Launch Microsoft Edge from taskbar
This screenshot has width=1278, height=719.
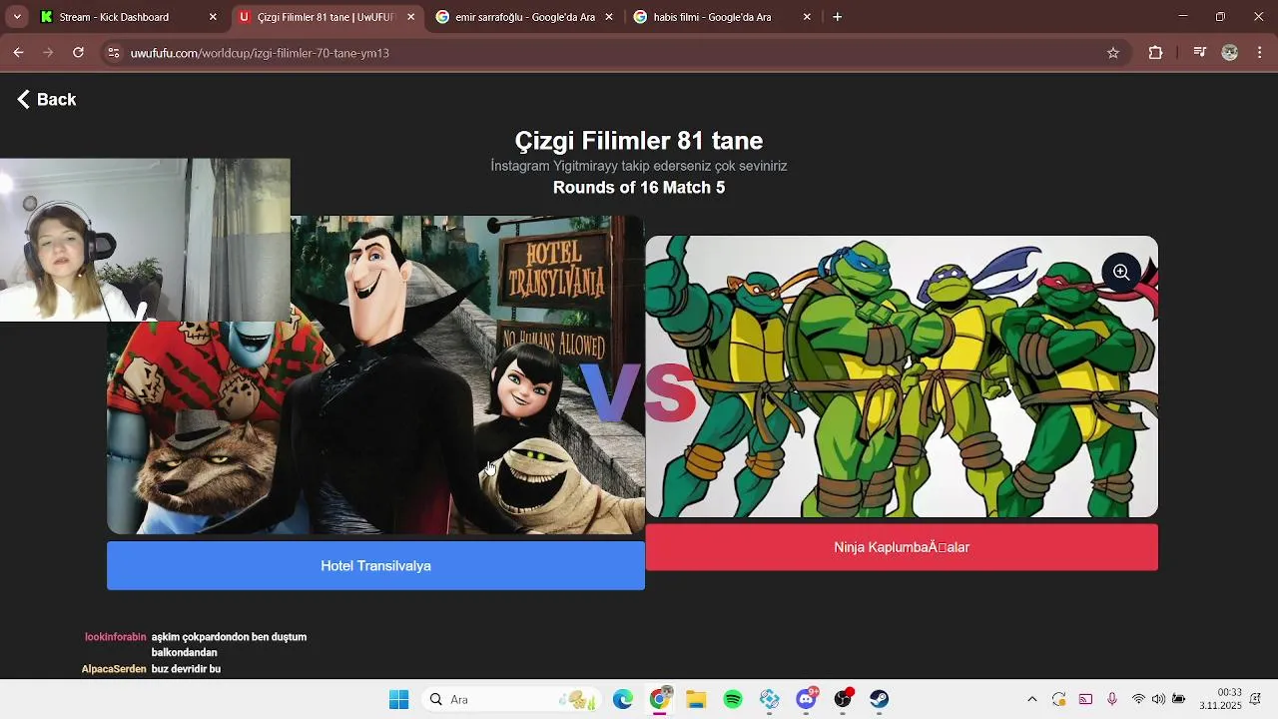pos(623,699)
